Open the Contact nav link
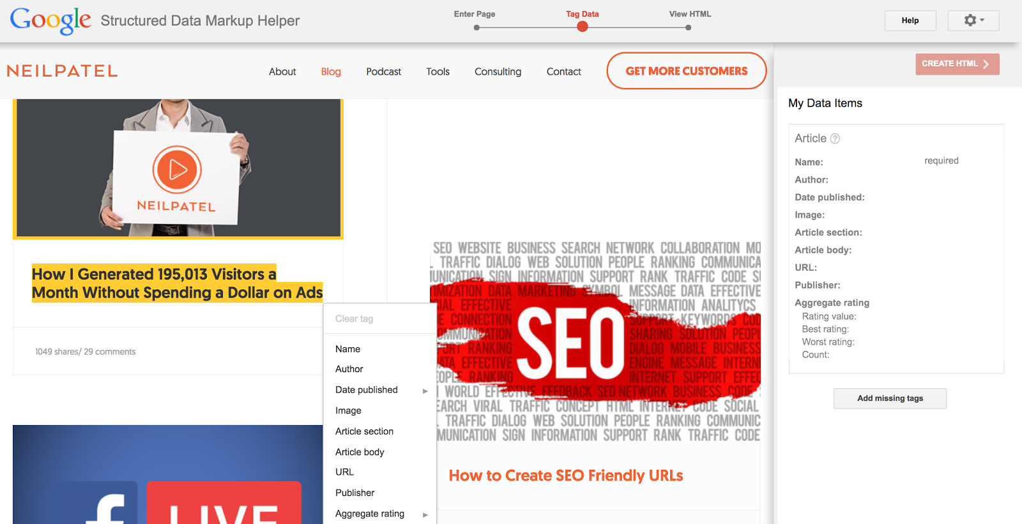 564,71
